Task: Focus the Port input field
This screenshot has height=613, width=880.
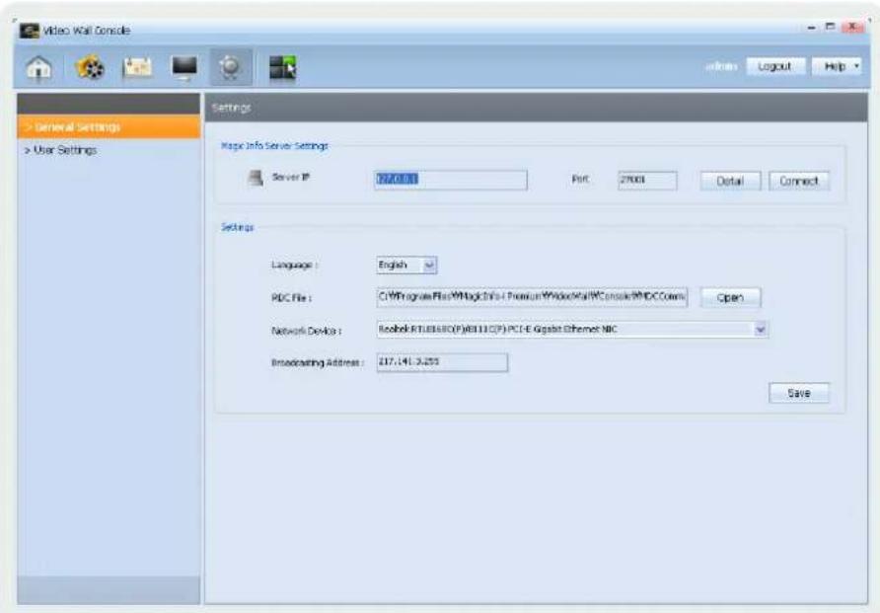Action: [647, 181]
